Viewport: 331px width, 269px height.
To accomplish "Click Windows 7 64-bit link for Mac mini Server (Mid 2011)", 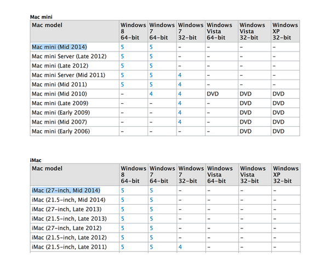I will (151, 75).
